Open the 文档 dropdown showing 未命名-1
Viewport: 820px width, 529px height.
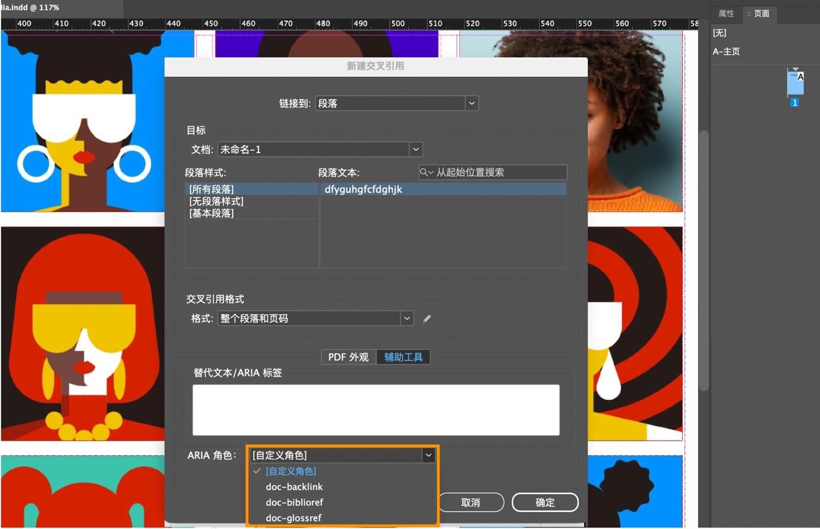coord(320,150)
